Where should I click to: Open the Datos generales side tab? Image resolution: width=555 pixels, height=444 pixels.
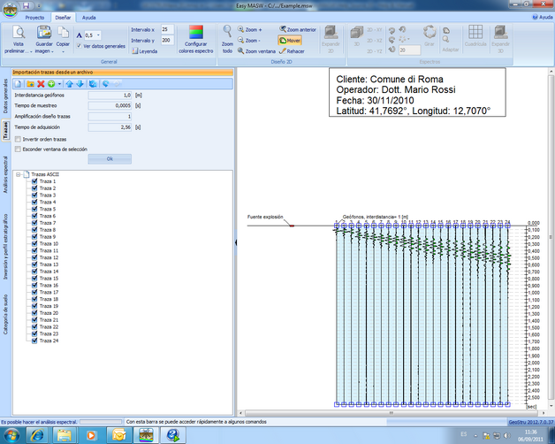tap(5, 96)
